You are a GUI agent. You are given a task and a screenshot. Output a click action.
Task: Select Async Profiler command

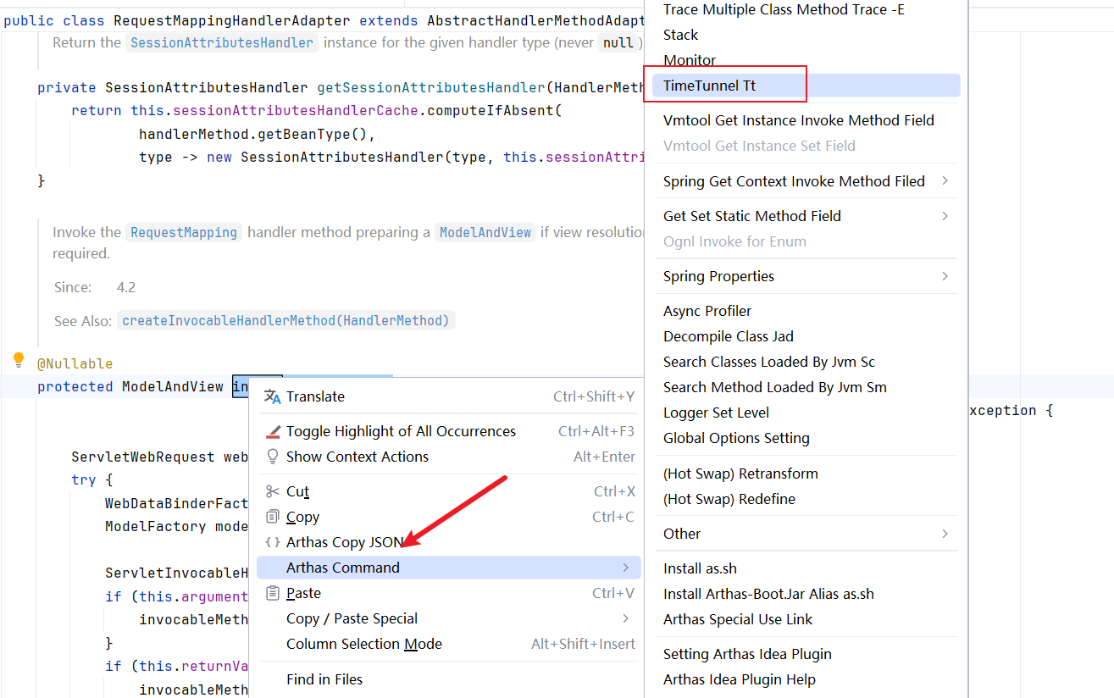[x=707, y=311]
